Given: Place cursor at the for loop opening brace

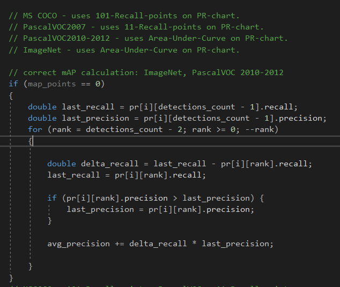Looking at the screenshot, I should (x=31, y=141).
